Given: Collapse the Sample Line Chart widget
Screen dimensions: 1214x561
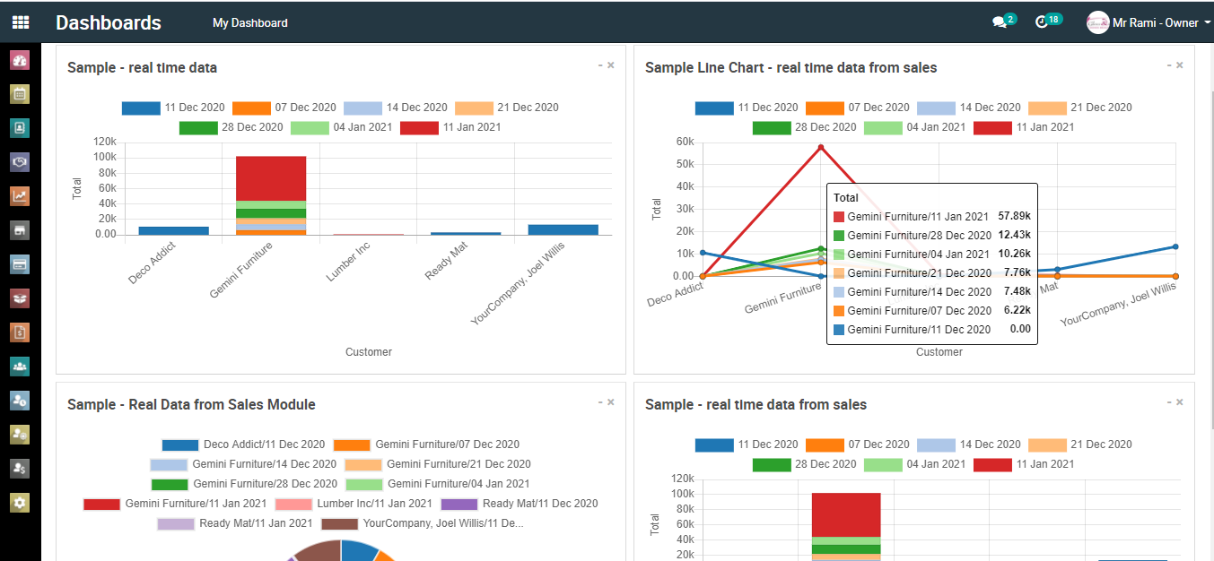Looking at the screenshot, I should (x=1168, y=65).
